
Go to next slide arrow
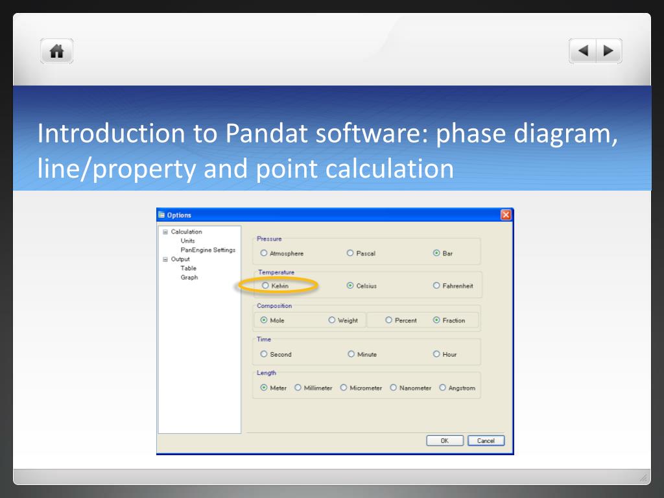pyautogui.click(x=609, y=51)
